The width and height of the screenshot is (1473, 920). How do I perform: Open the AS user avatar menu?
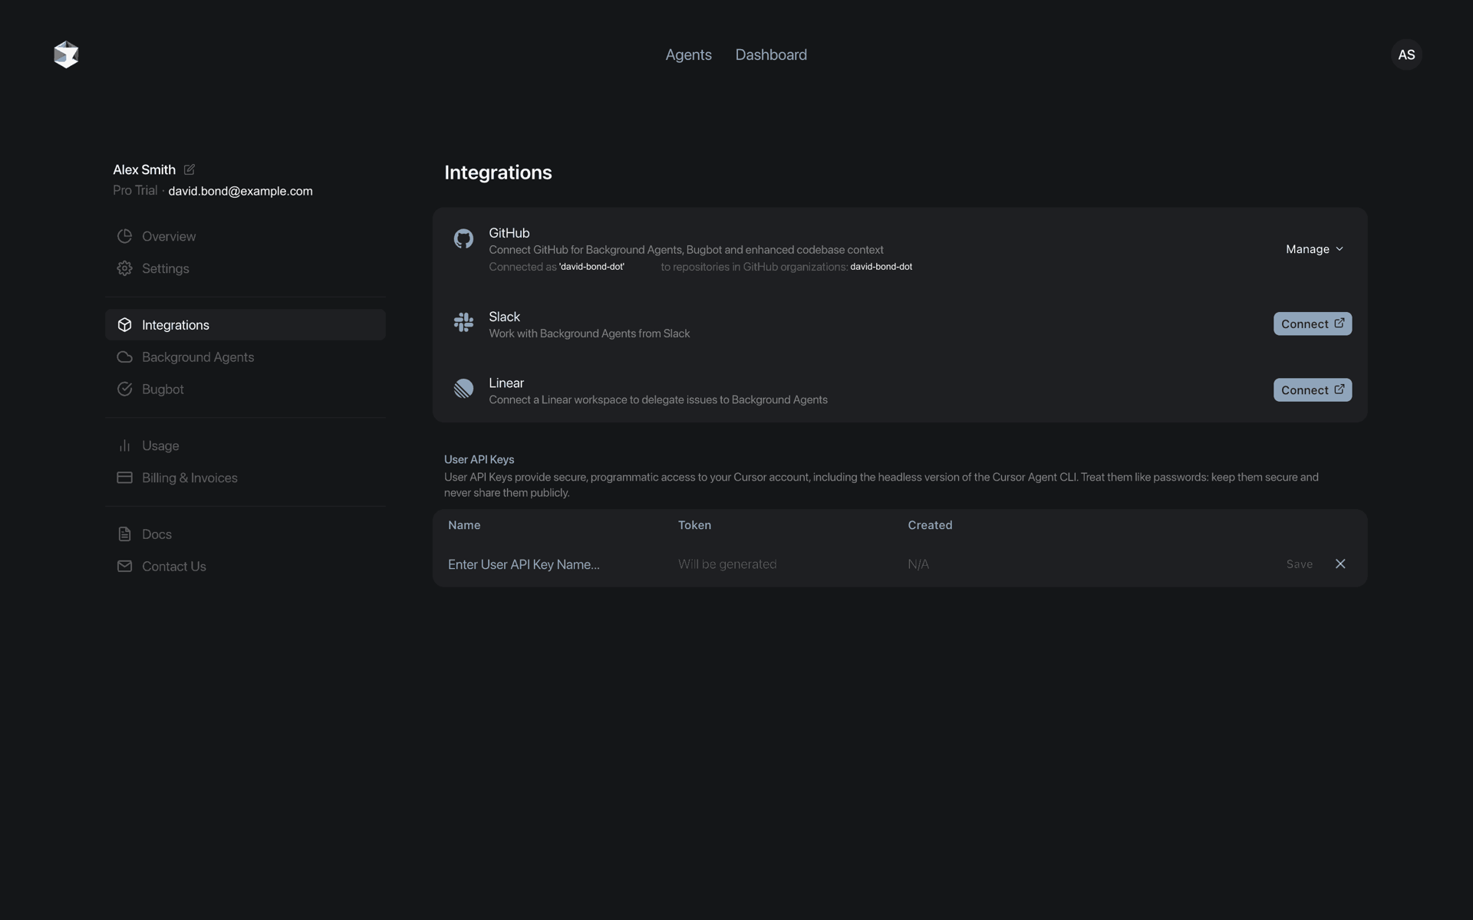(x=1406, y=54)
